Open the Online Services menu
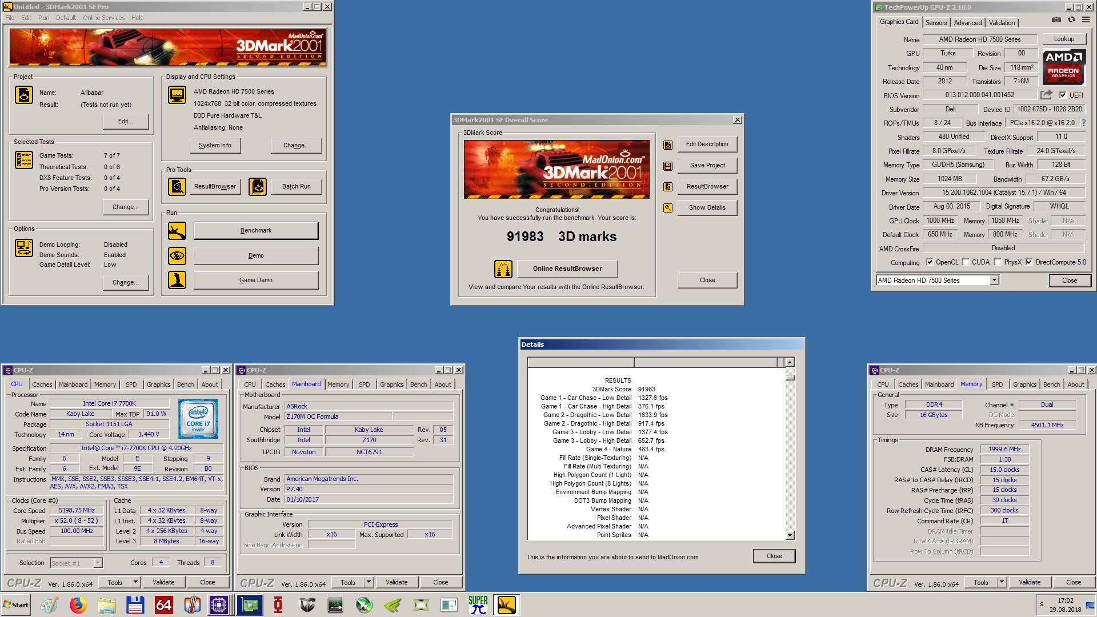1097x617 pixels. pyautogui.click(x=103, y=18)
